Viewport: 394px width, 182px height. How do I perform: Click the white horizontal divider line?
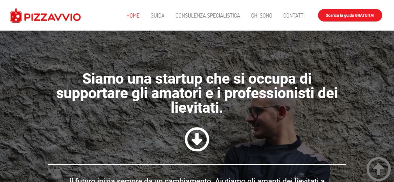click(x=197, y=164)
